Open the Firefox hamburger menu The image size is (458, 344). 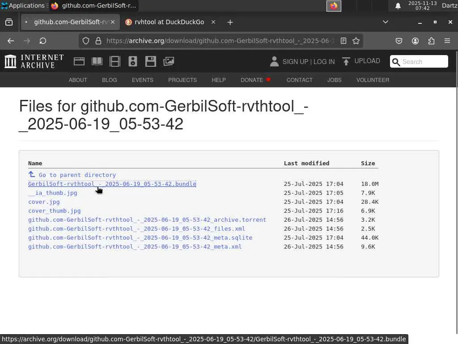(447, 41)
